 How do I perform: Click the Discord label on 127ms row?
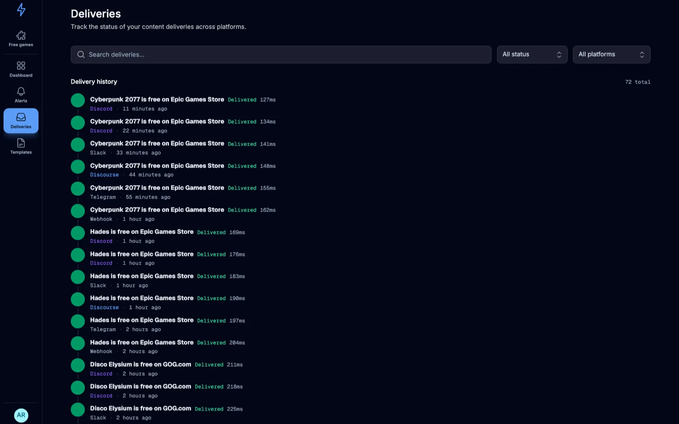pos(101,109)
